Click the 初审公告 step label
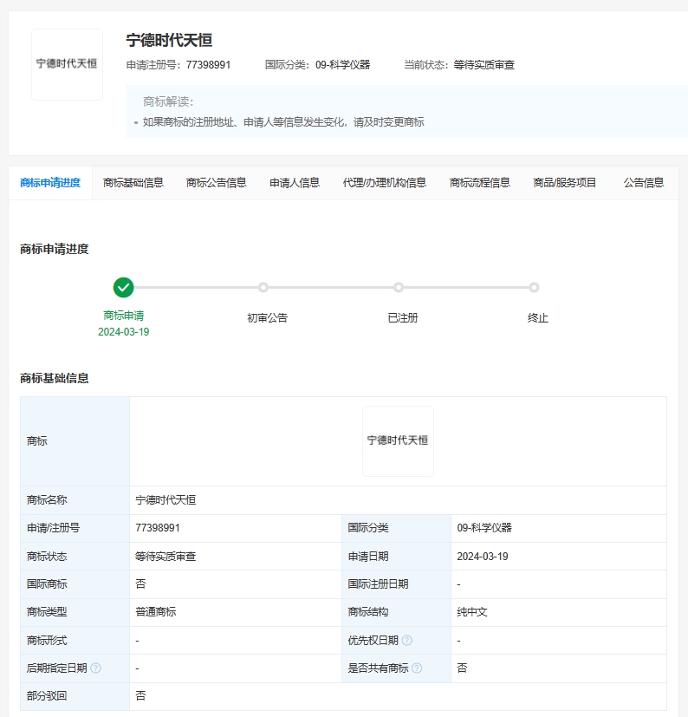Viewport: 688px width, 717px height. coord(268,318)
